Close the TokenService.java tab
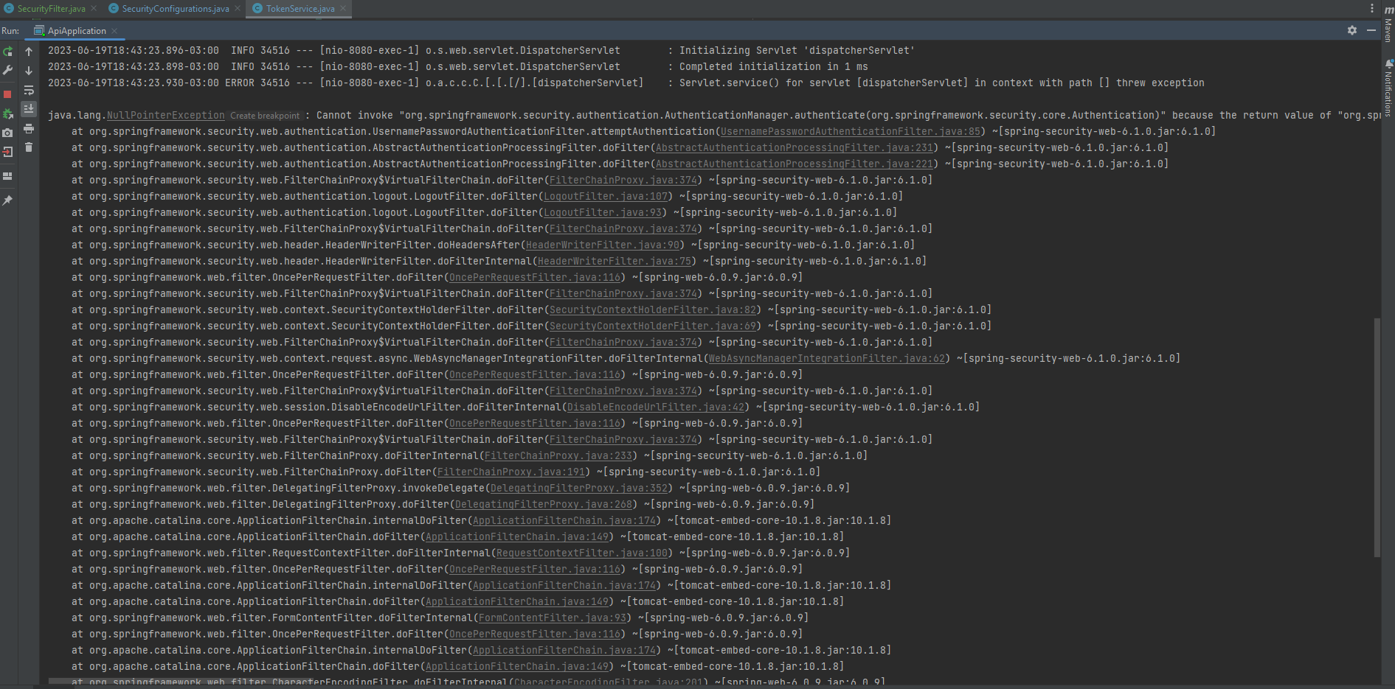 point(343,9)
